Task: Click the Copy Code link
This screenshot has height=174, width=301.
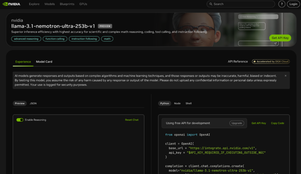Action: coord(278,123)
